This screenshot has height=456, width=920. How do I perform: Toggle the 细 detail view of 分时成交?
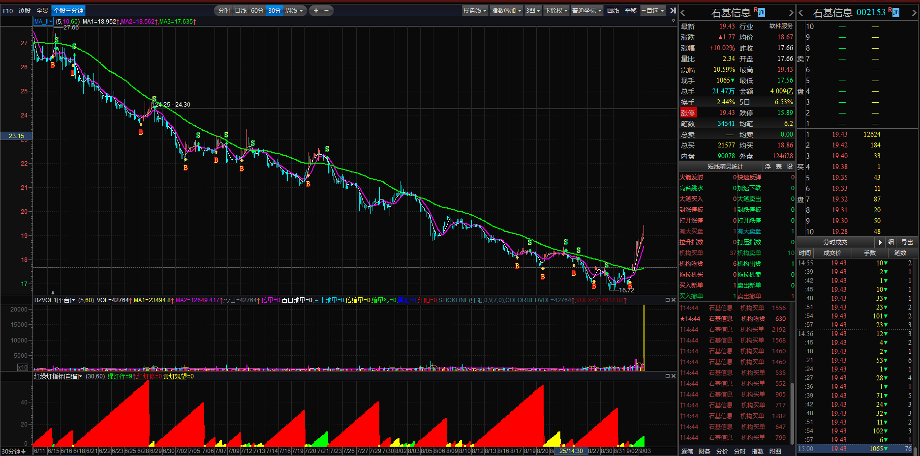click(891, 242)
